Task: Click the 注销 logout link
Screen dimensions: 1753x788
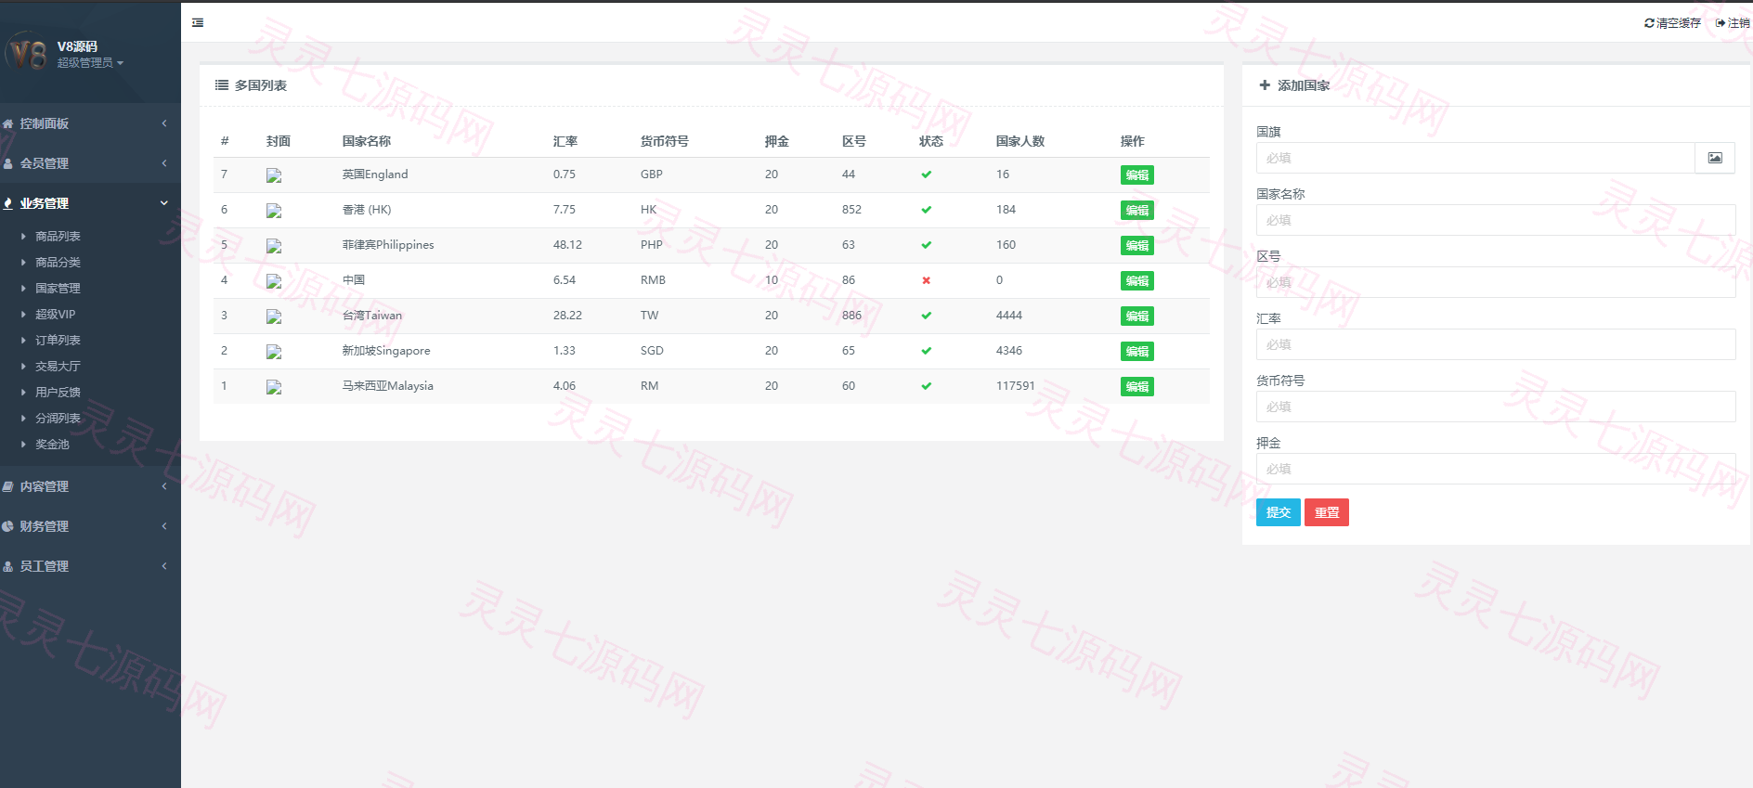Action: tap(1733, 23)
